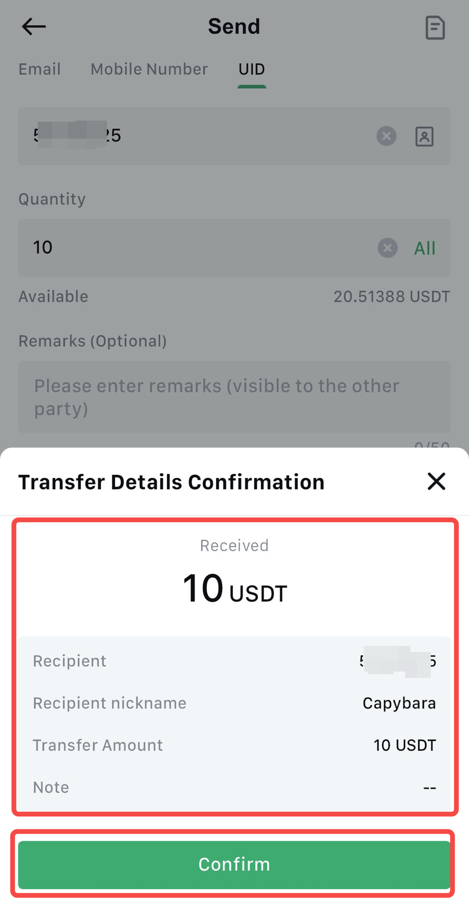Tap the received 10 USDT amount
Image resolution: width=469 pixels, height=918 pixels.
coord(234,589)
